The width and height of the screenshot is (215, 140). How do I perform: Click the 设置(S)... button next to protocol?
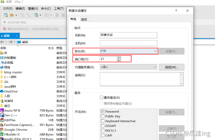(171, 51)
